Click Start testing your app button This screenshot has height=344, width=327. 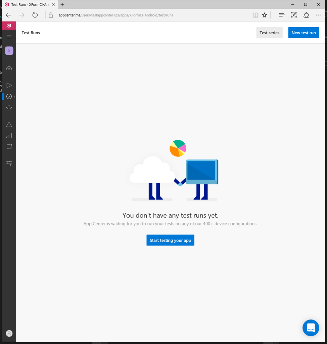[171, 240]
